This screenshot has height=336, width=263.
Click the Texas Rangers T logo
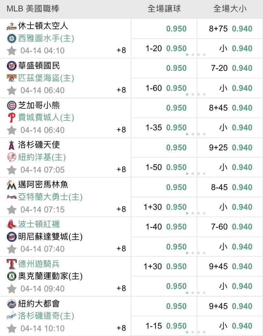[x=11, y=264]
